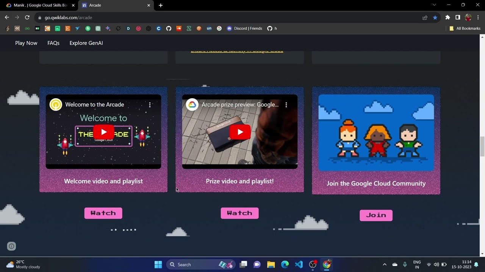Open the weather widget showing 26°C

click(23, 264)
